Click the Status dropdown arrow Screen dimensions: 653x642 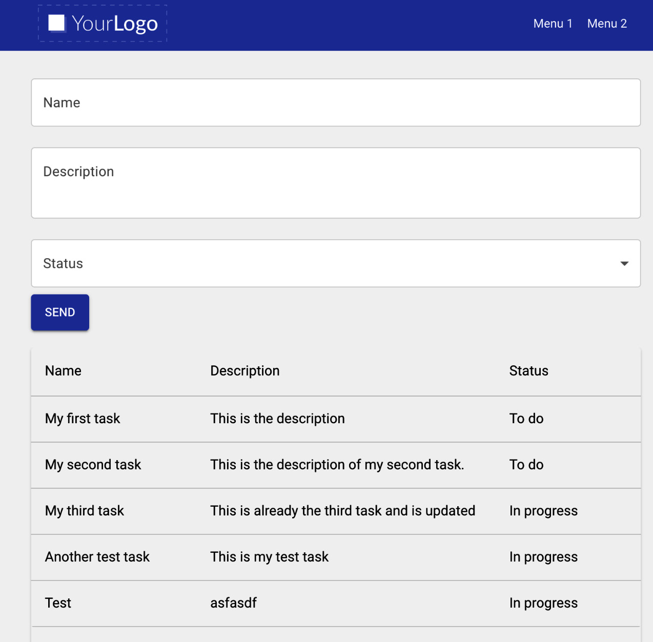[624, 263]
